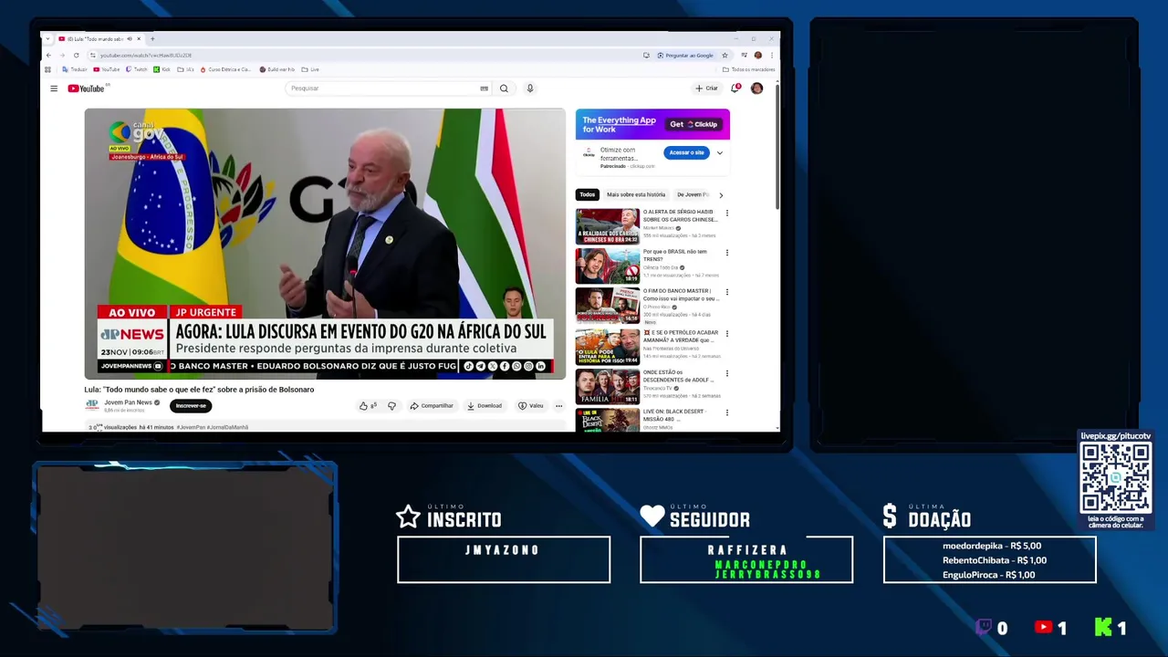Image resolution: width=1168 pixels, height=657 pixels.
Task: Open the site info icon in address bar
Action: (92, 56)
